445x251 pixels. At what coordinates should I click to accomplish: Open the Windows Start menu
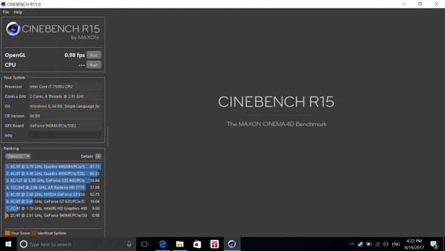[x=7, y=244]
